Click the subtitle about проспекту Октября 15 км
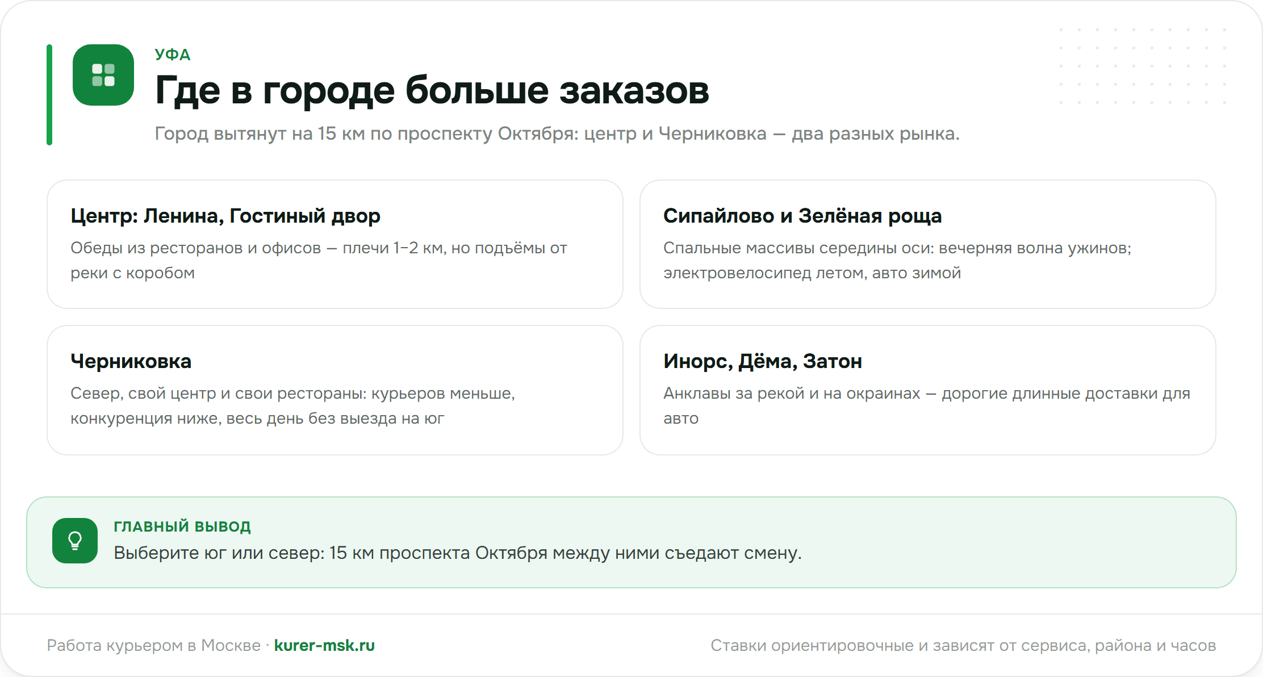Screen dimensions: 1263x677 [557, 133]
